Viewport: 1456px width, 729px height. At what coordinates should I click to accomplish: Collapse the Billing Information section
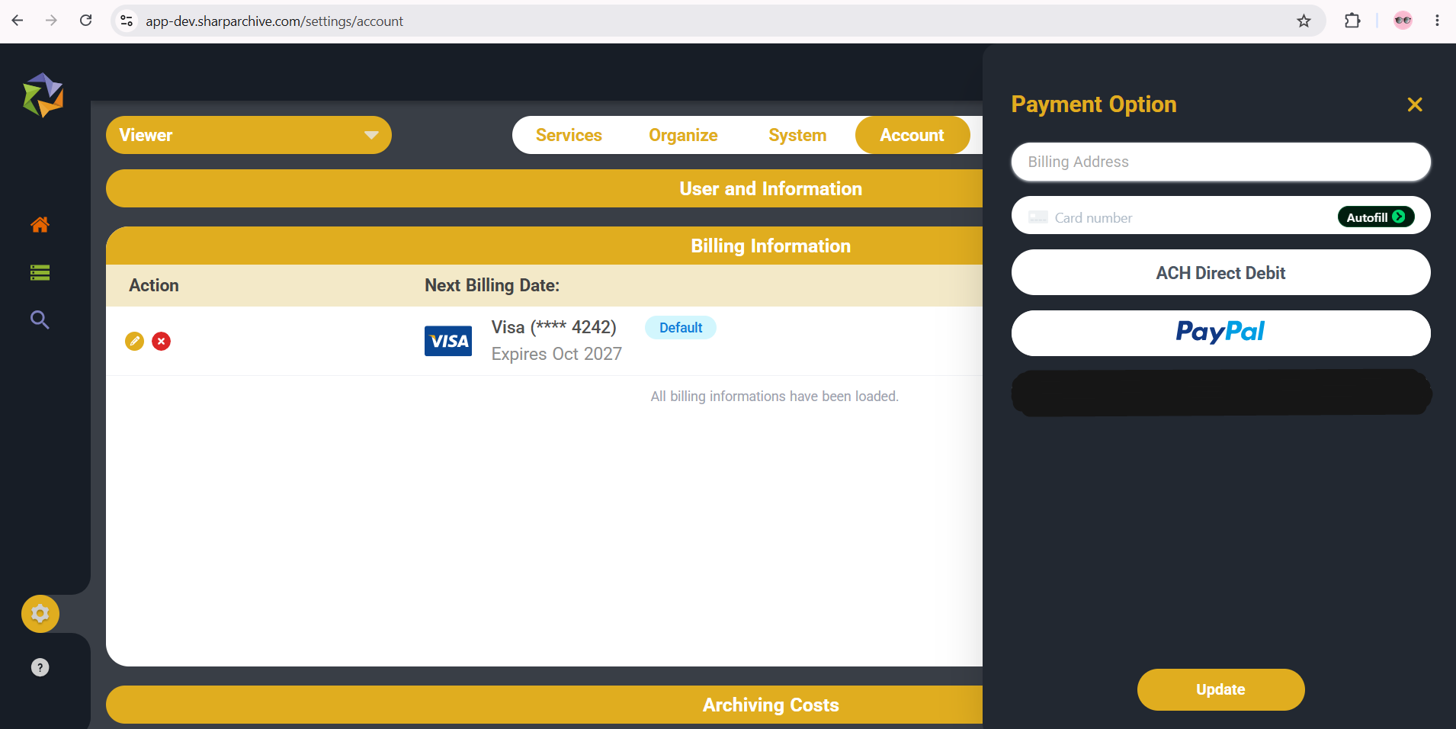click(x=544, y=246)
